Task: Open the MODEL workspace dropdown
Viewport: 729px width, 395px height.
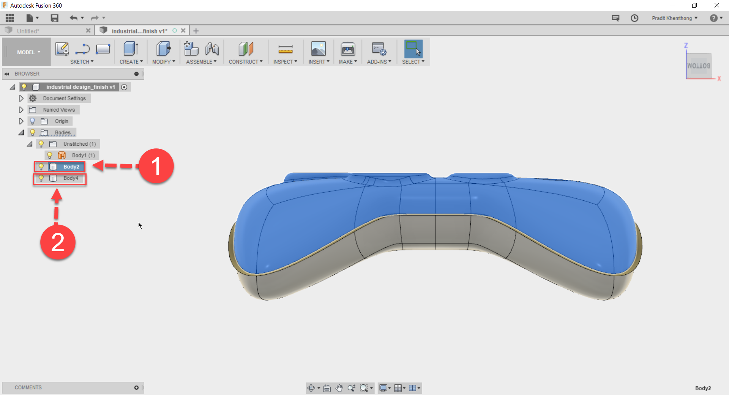Action: pyautogui.click(x=26, y=52)
